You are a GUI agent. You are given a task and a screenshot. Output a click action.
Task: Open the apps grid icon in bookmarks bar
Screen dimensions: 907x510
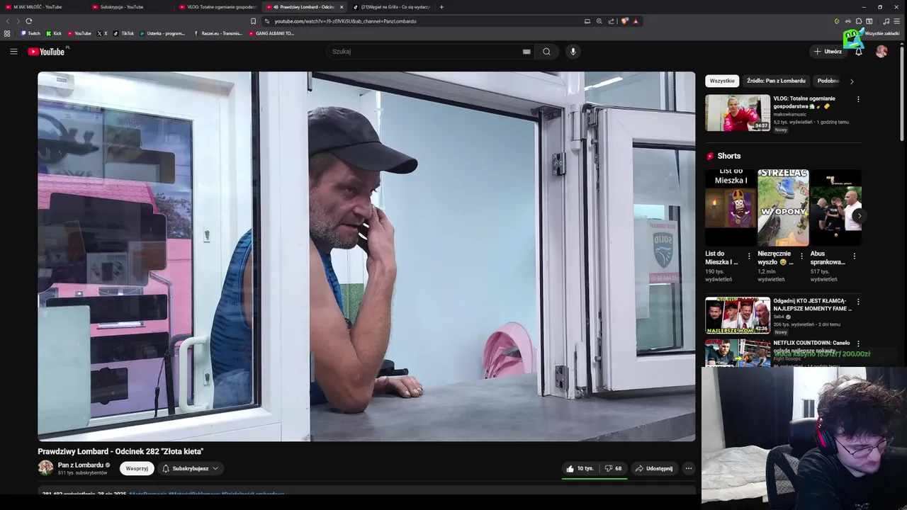7,33
